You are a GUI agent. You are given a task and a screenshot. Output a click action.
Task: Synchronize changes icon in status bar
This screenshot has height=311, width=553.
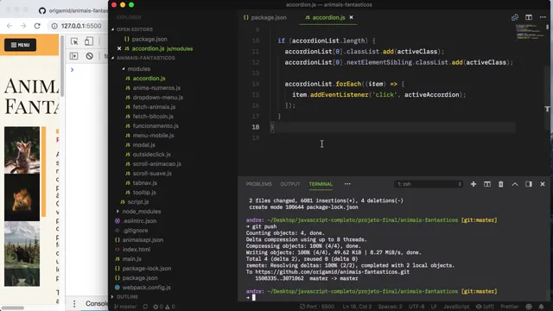[145, 307]
